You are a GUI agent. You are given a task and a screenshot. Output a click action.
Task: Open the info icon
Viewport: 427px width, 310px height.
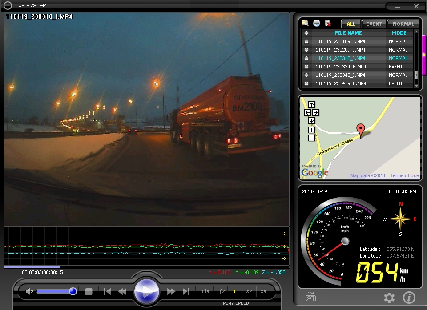pyautogui.click(x=409, y=298)
